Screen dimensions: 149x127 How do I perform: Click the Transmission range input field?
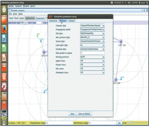59,123
